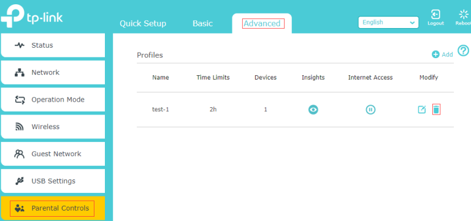The width and height of the screenshot is (471, 221).
Task: Edit the test-1 profile with pencil icon
Action: tap(422, 110)
